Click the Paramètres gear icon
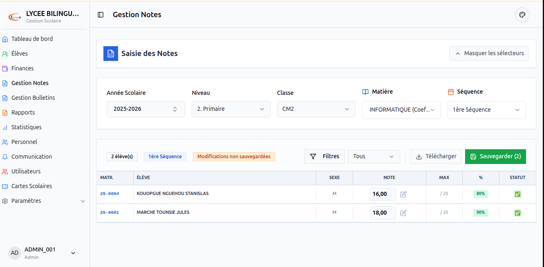This screenshot has width=544, height=267. tap(5, 201)
